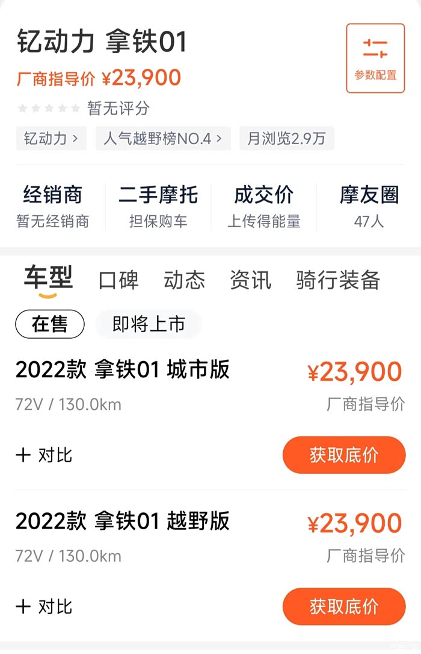This screenshot has width=421, height=654.
Task: Open 二手摩托 担保购车 entry
Action: (x=158, y=206)
